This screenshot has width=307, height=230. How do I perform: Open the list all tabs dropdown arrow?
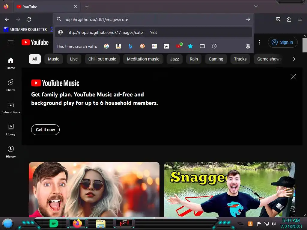[256, 7]
